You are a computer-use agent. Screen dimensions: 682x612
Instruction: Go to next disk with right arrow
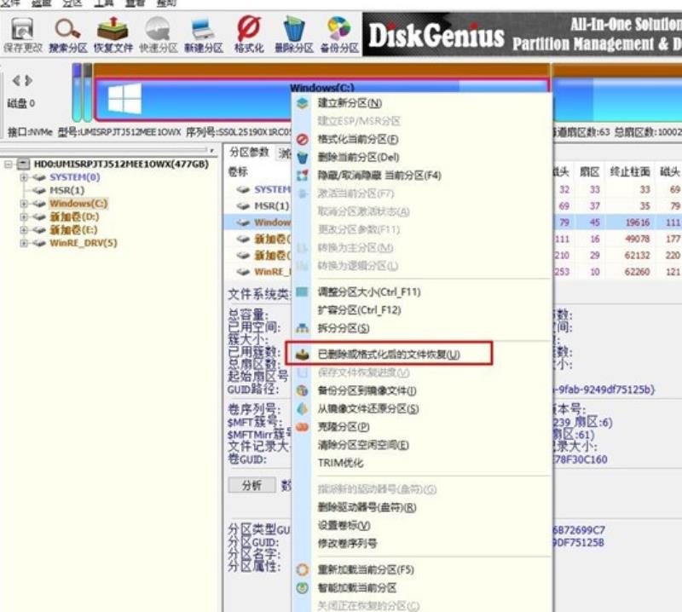[x=28, y=80]
